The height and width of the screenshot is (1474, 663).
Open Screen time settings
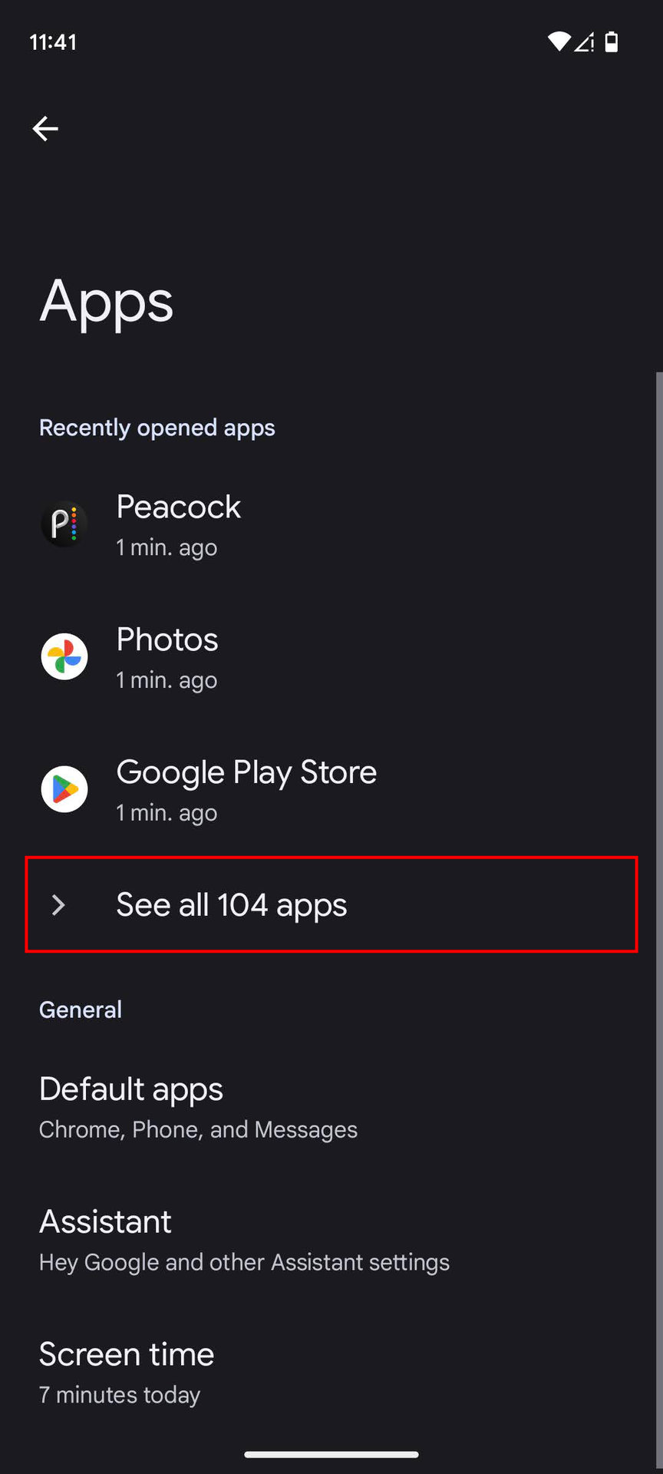click(127, 1373)
